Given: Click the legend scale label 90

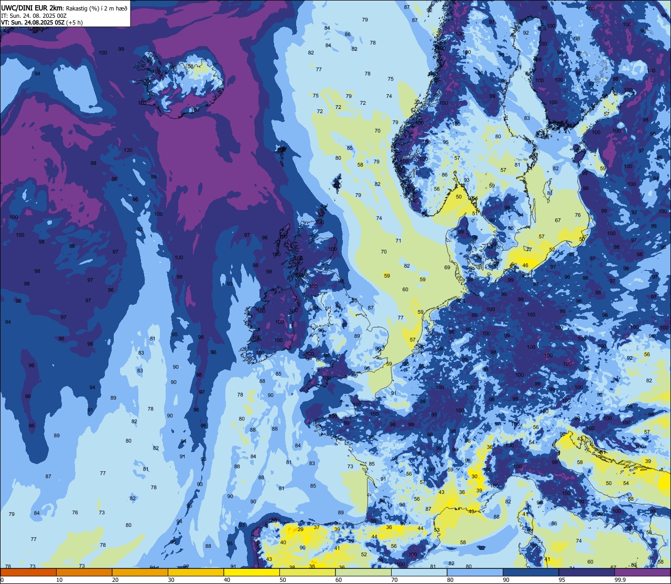Looking at the screenshot, I should pos(506,580).
